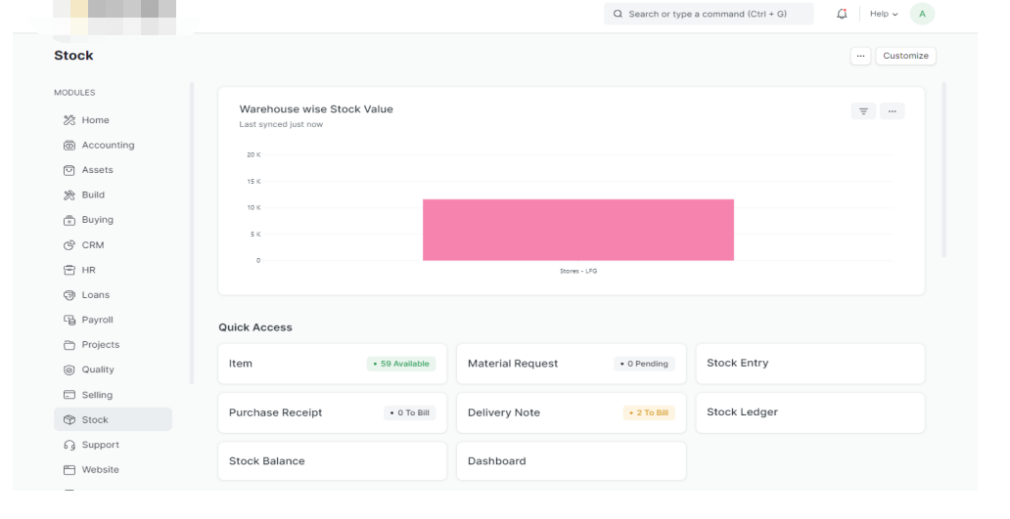Open the chart's three-dot options menu
The width and height of the screenshot is (1010, 519).
(x=893, y=111)
